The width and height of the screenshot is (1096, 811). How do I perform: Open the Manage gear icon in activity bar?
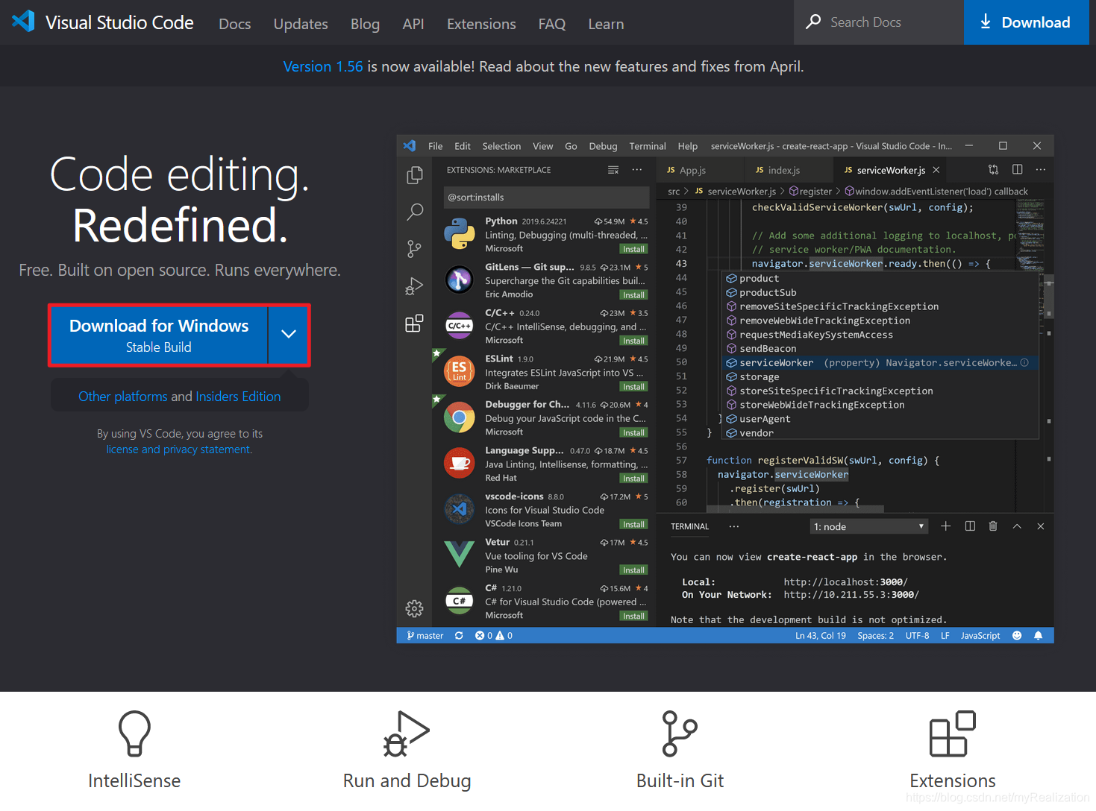click(x=414, y=608)
